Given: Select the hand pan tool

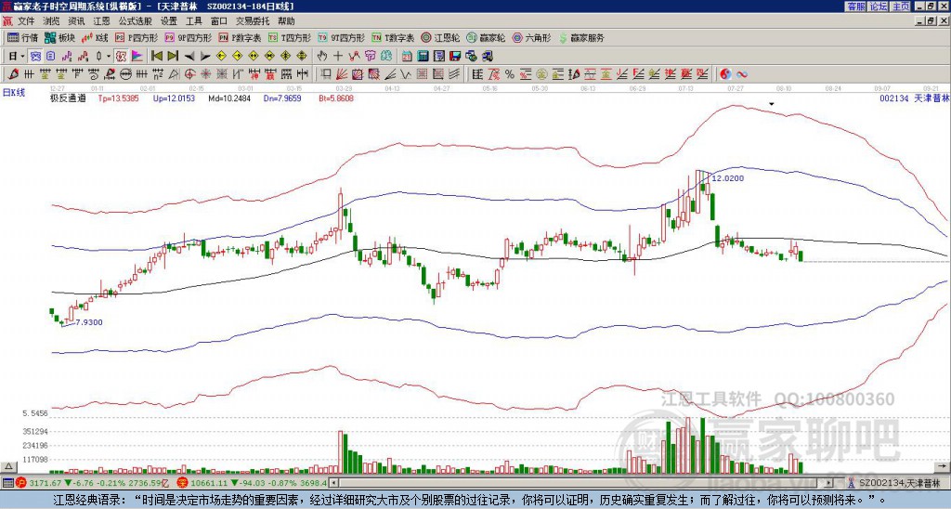Looking at the screenshot, I should tap(322, 56).
